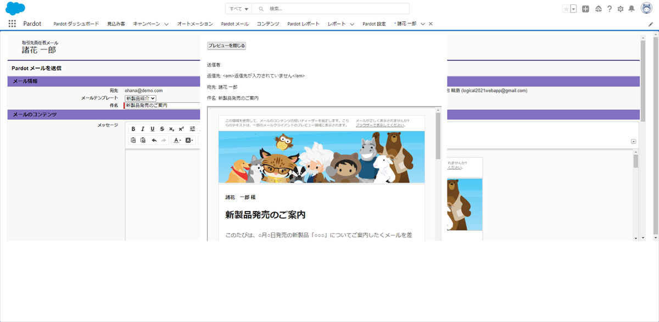
Task: Open the オートメーション tab
Action: pos(195,24)
